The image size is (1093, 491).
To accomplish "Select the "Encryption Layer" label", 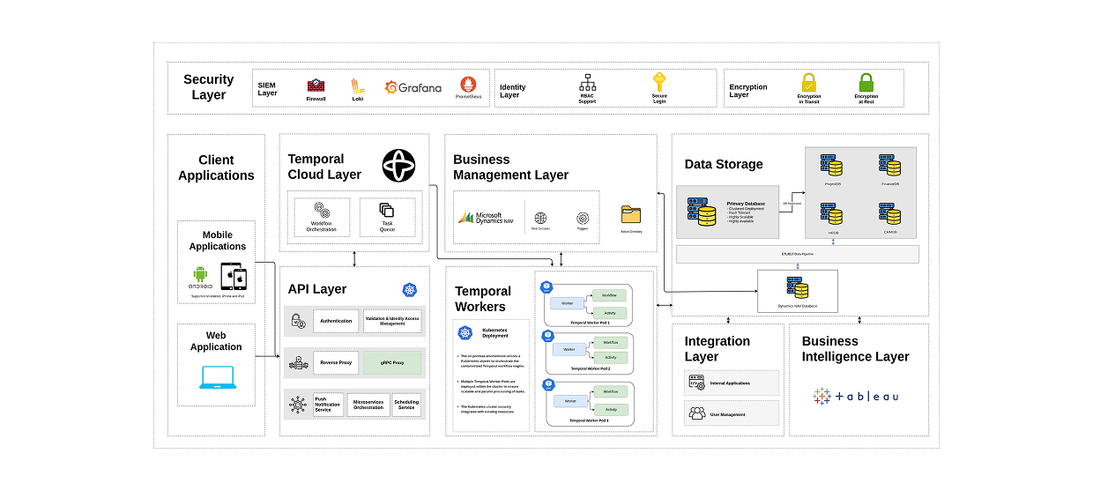I will point(748,91).
